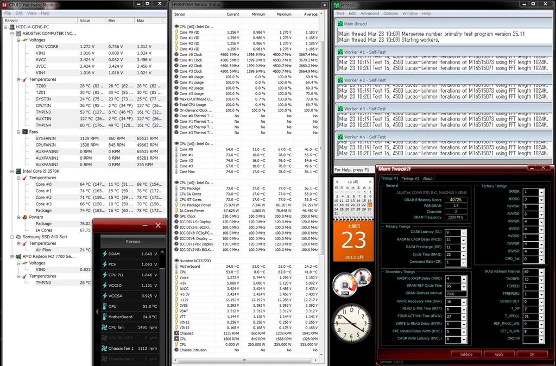Collapse the HIDE-V-GENE-PC tree node
This screenshot has height=366, width=556.
pos(5,27)
